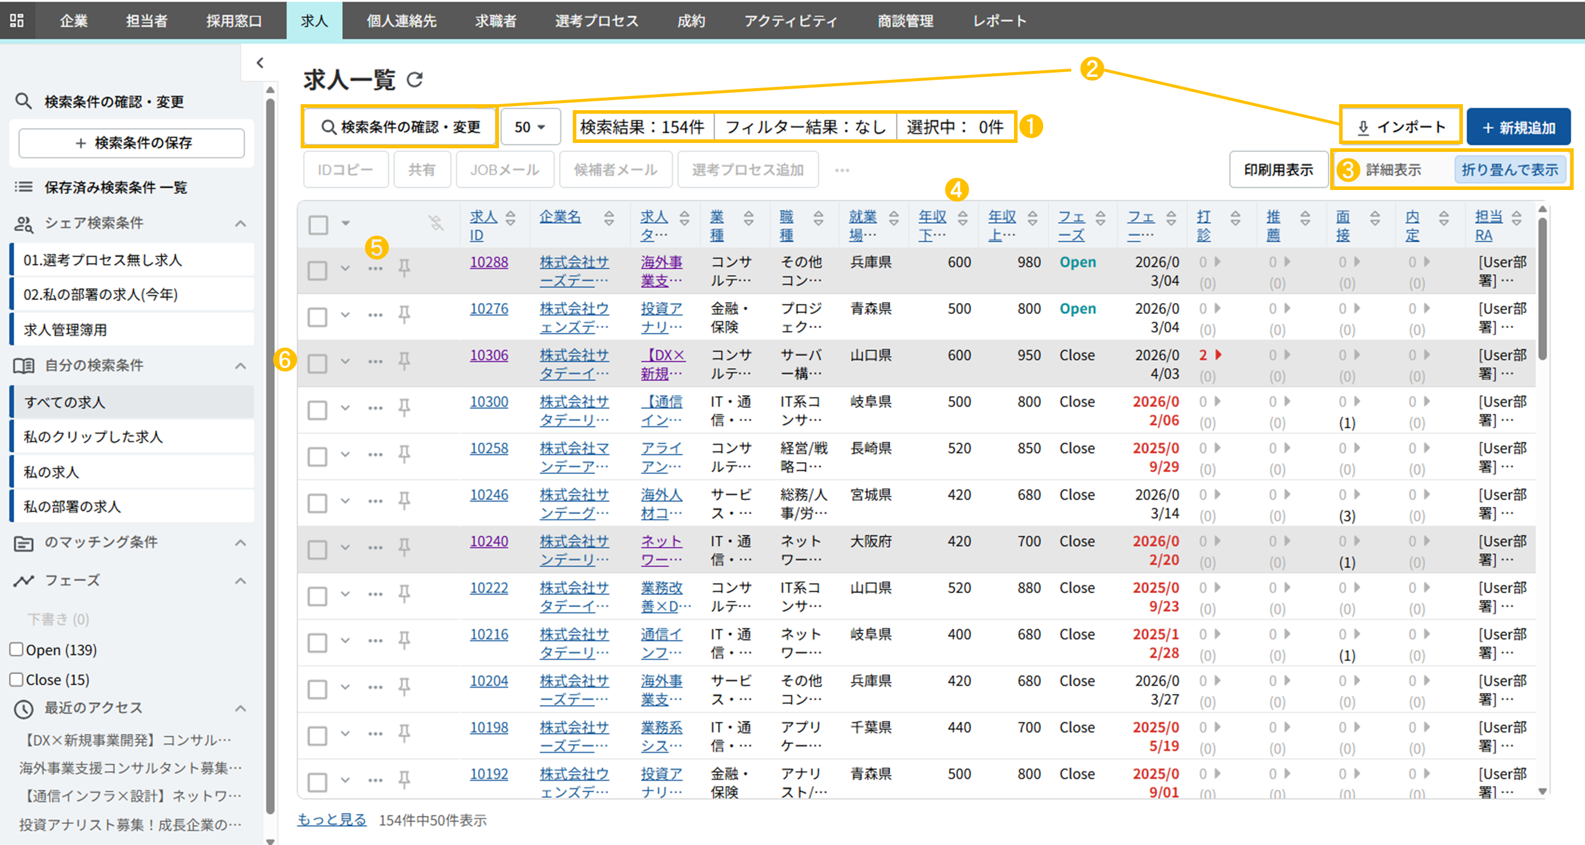The width and height of the screenshot is (1585, 845).
Task: Expand row details for job 10258
Action: click(345, 455)
